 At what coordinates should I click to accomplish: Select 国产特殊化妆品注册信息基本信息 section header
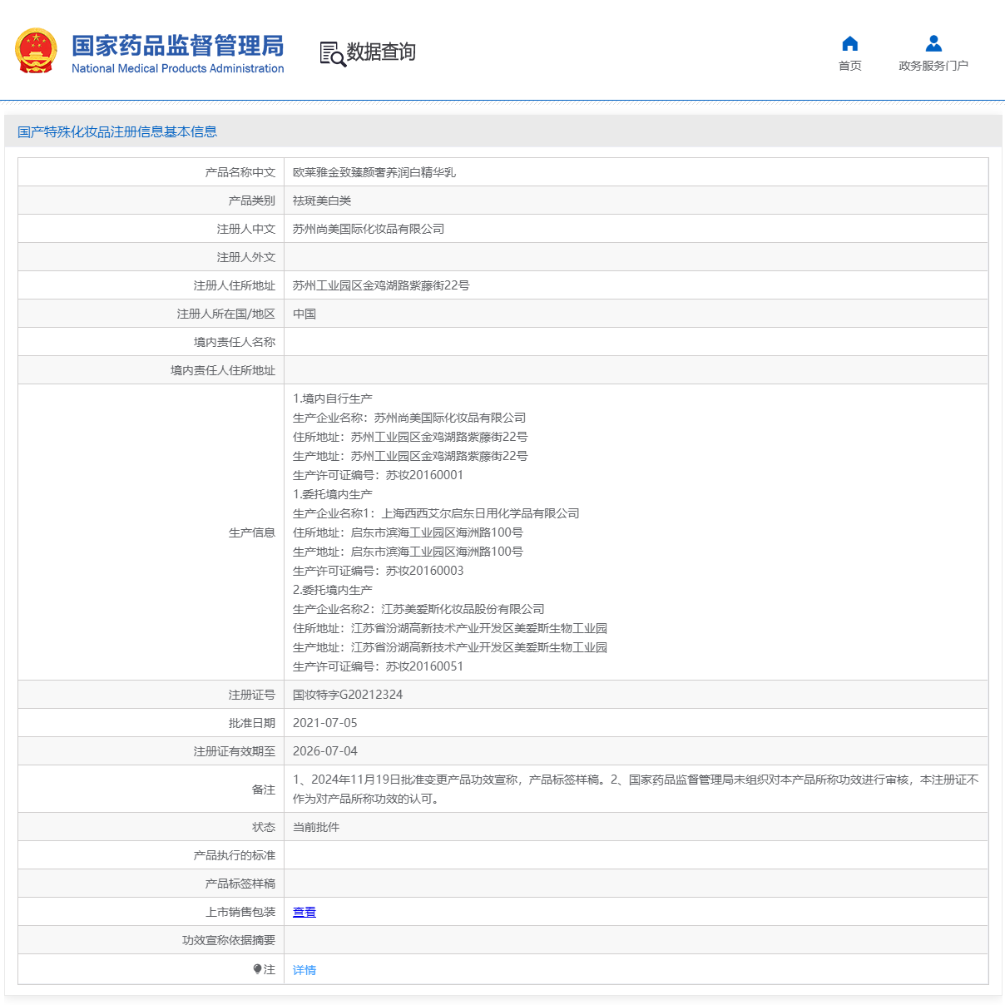[117, 131]
